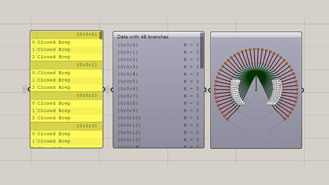
Task: Select row 1 Closed Brep under {0;0;1}
Action: pyautogui.click(x=67, y=80)
